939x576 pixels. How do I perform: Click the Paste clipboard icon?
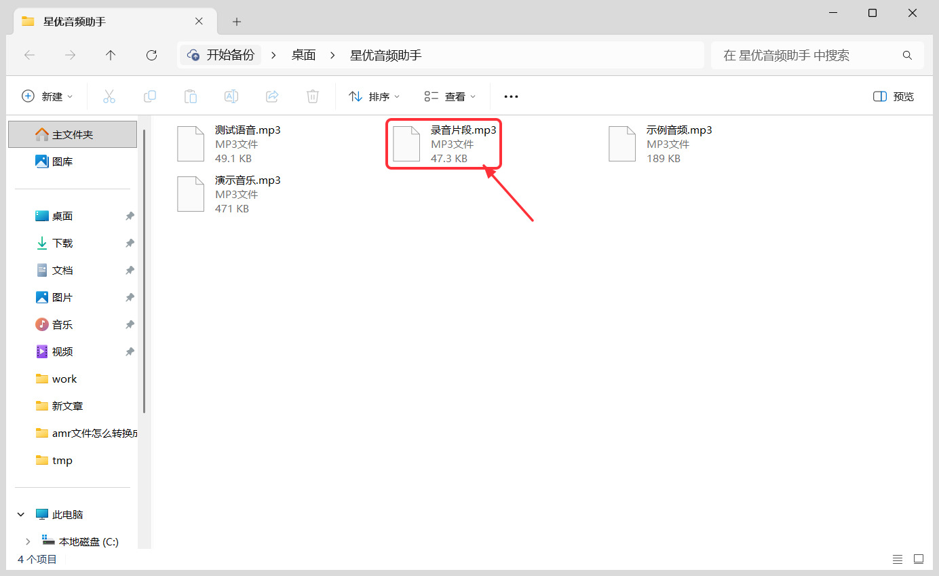191,96
